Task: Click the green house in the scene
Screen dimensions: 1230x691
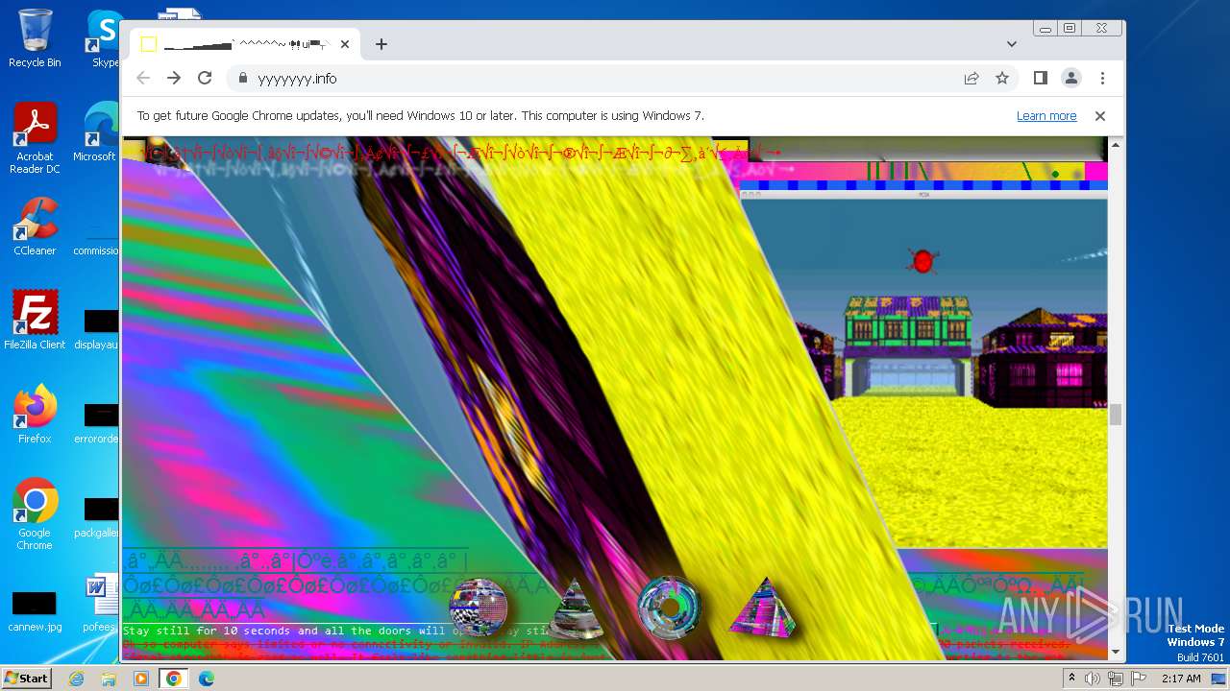Action: click(x=910, y=345)
